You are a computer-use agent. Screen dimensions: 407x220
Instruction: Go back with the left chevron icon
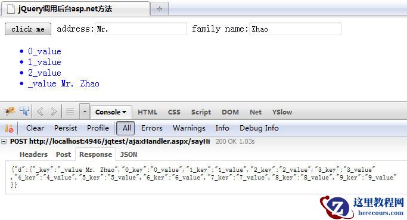pos(40,111)
